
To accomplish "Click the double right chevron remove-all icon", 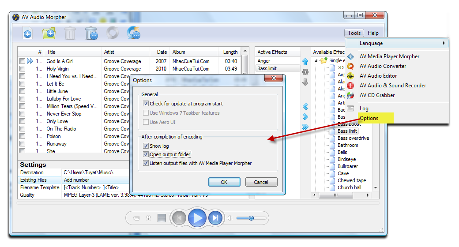I will (305, 127).
